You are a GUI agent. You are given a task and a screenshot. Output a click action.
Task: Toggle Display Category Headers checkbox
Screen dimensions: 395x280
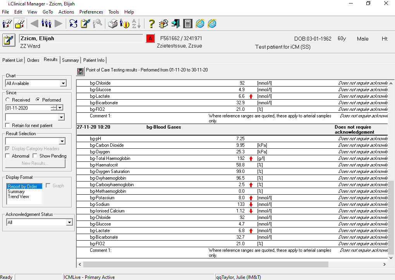[x=8, y=149]
